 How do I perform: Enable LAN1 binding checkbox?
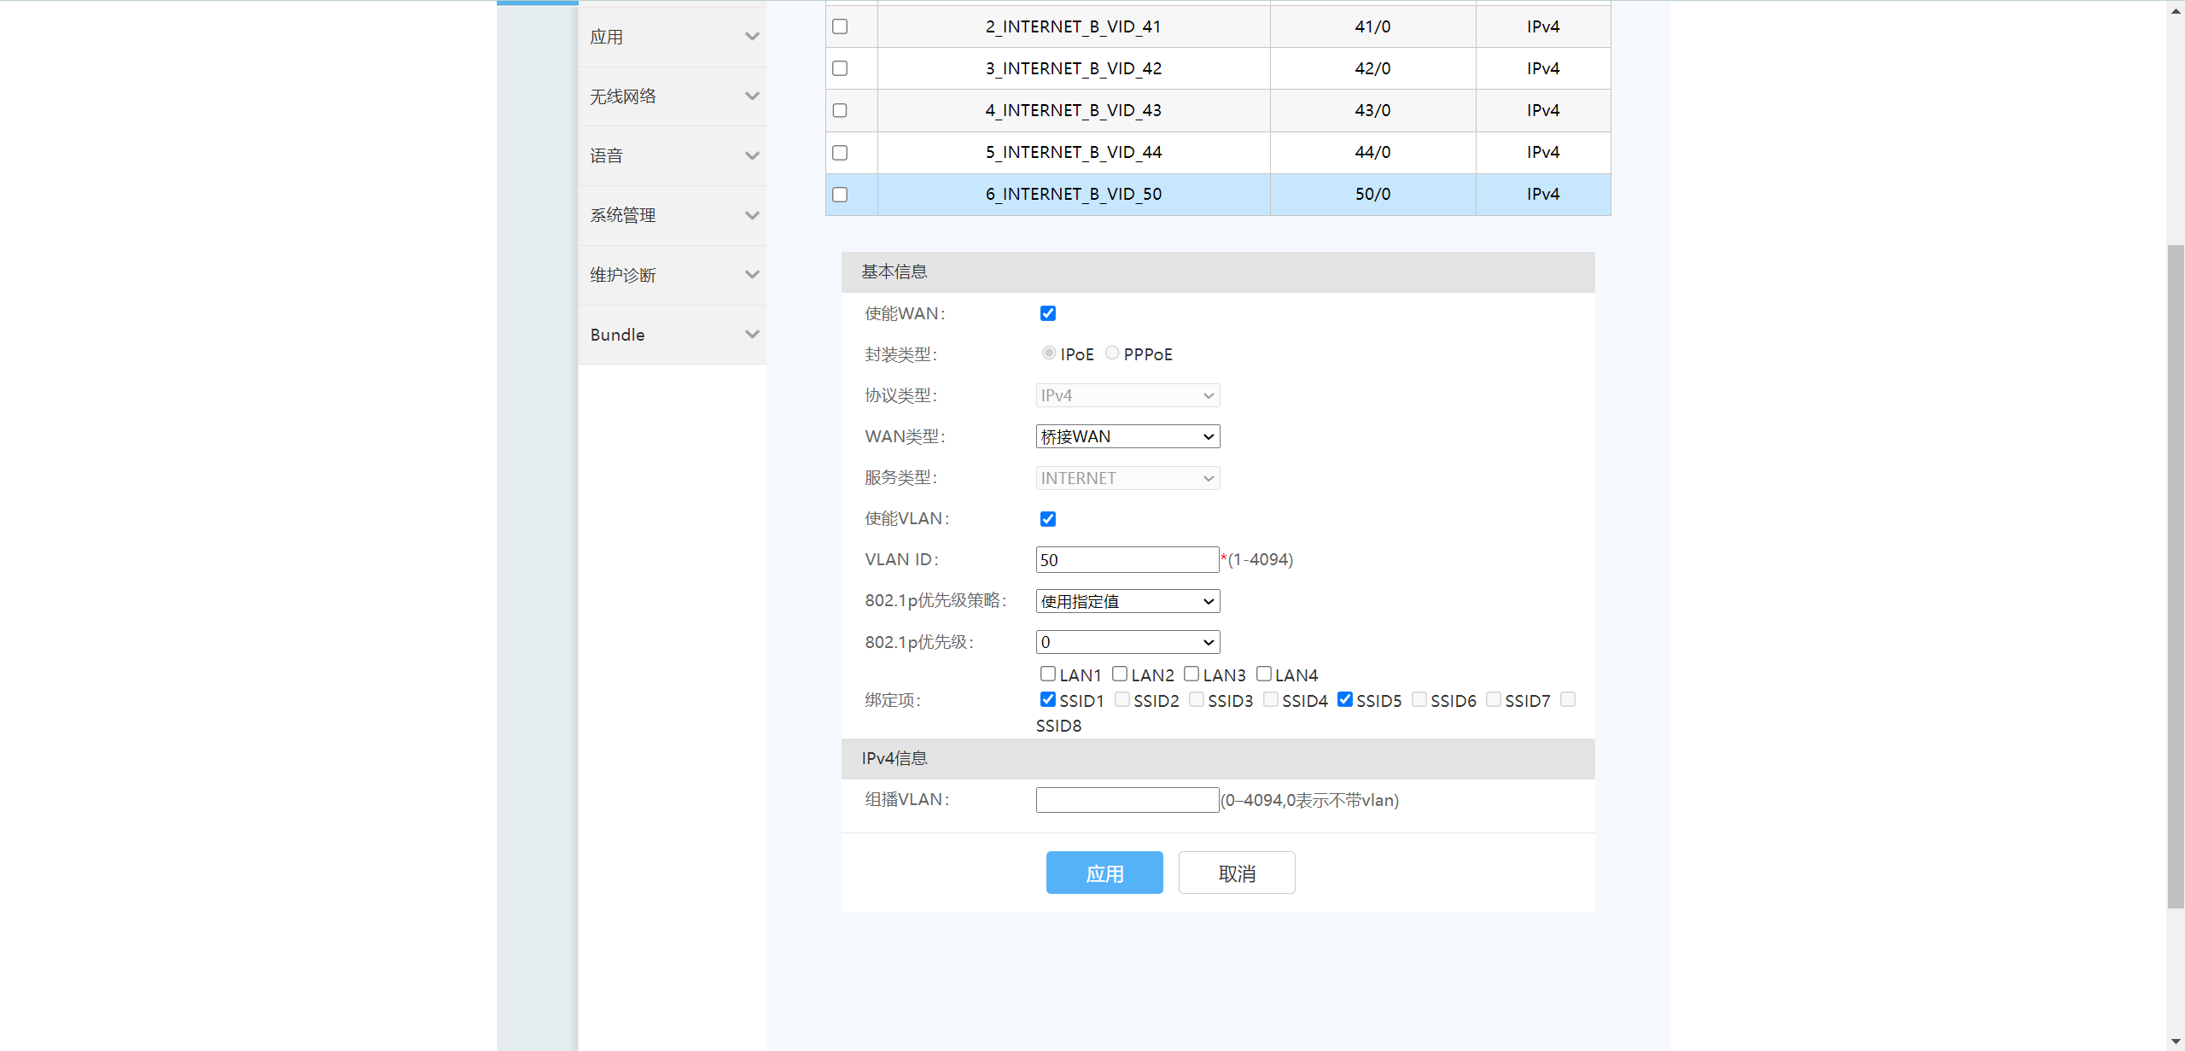(1048, 674)
